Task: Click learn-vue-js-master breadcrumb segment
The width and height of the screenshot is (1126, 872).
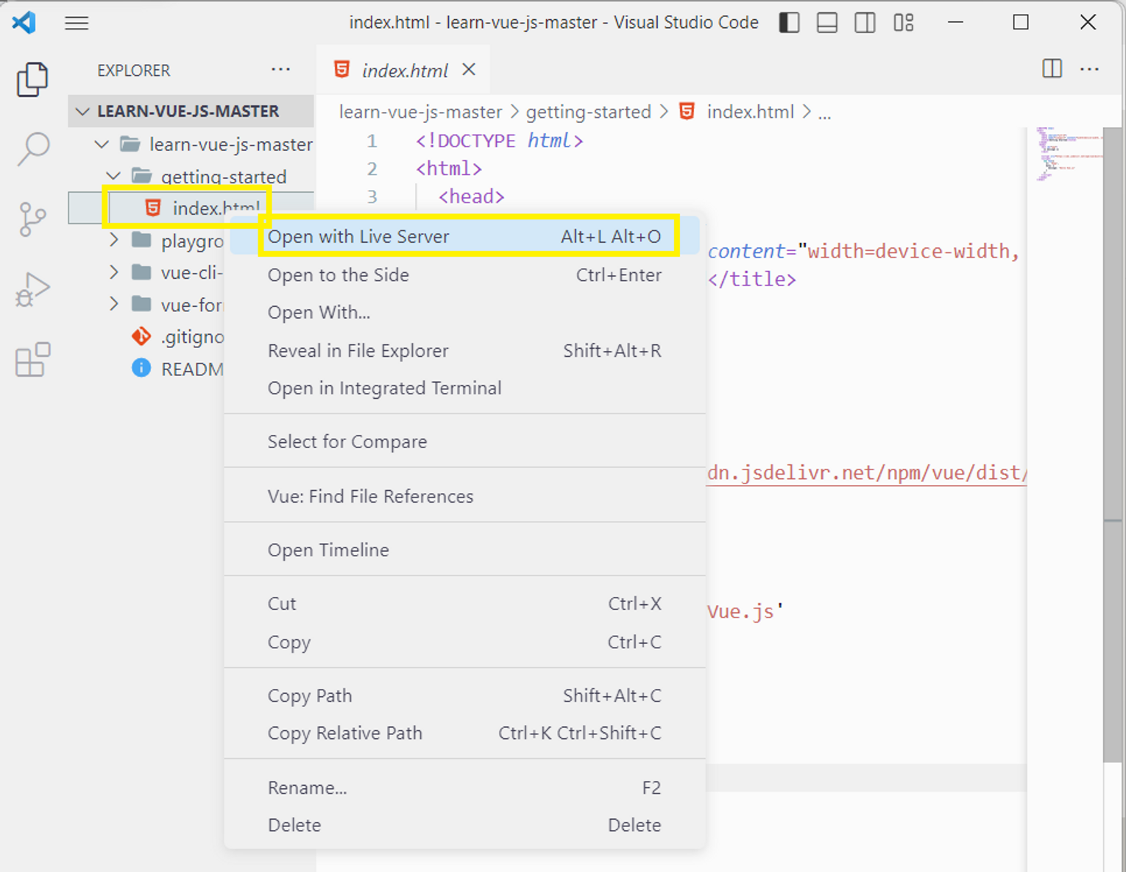Action: pyautogui.click(x=420, y=112)
